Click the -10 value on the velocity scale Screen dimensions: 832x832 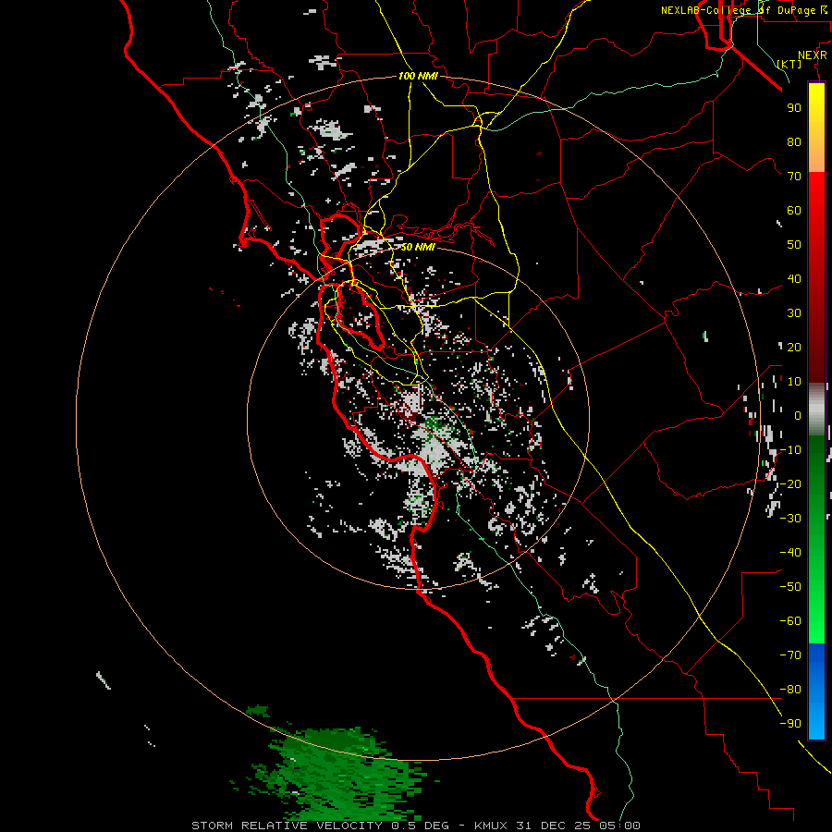790,450
